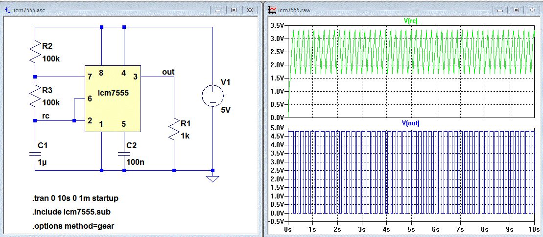The width and height of the screenshot is (543, 237).
Task: Click the blue V(out) trace label
Action: [410, 123]
